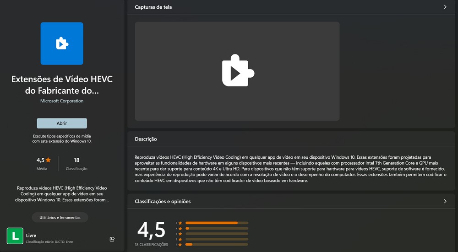458x252 pixels.
Task: Click the 18 CLASSIFICAÇÕES label
Action: pos(151,245)
